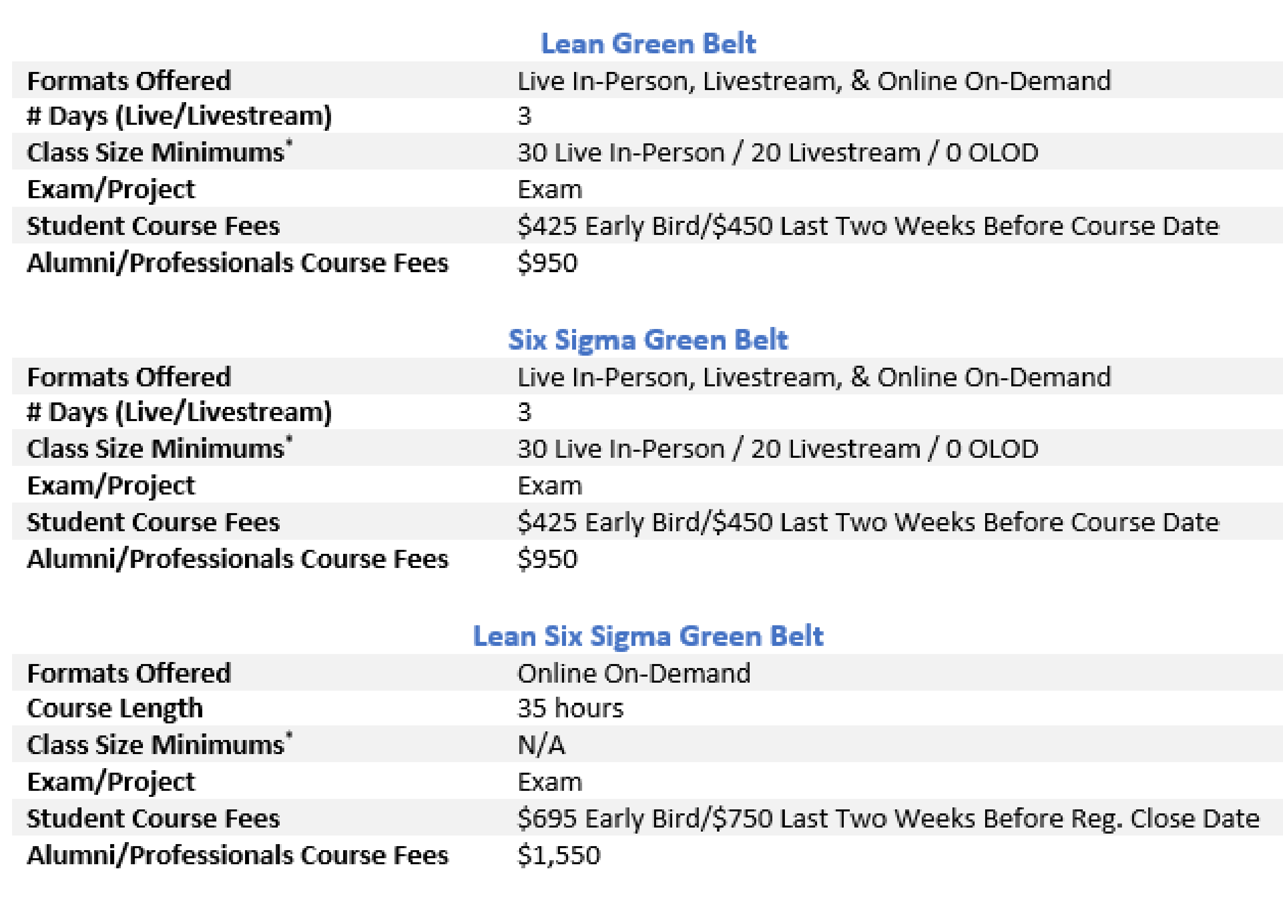Click the $1,550 alumni course fee
This screenshot has width=1283, height=907.
click(x=559, y=855)
